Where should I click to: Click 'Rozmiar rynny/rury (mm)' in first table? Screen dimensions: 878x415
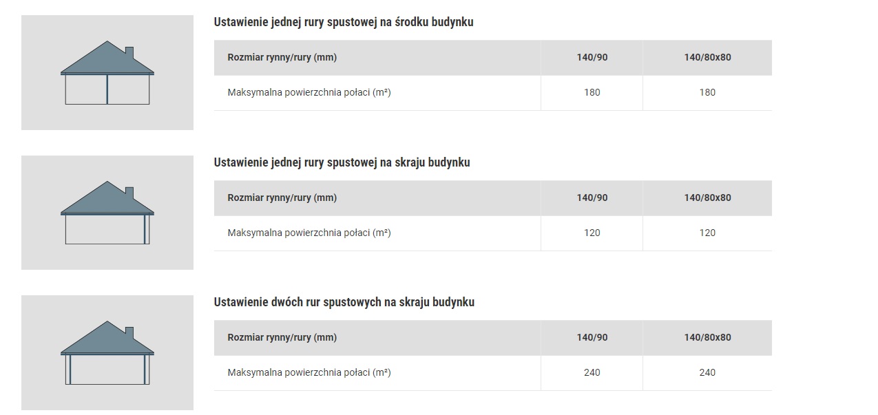click(282, 57)
